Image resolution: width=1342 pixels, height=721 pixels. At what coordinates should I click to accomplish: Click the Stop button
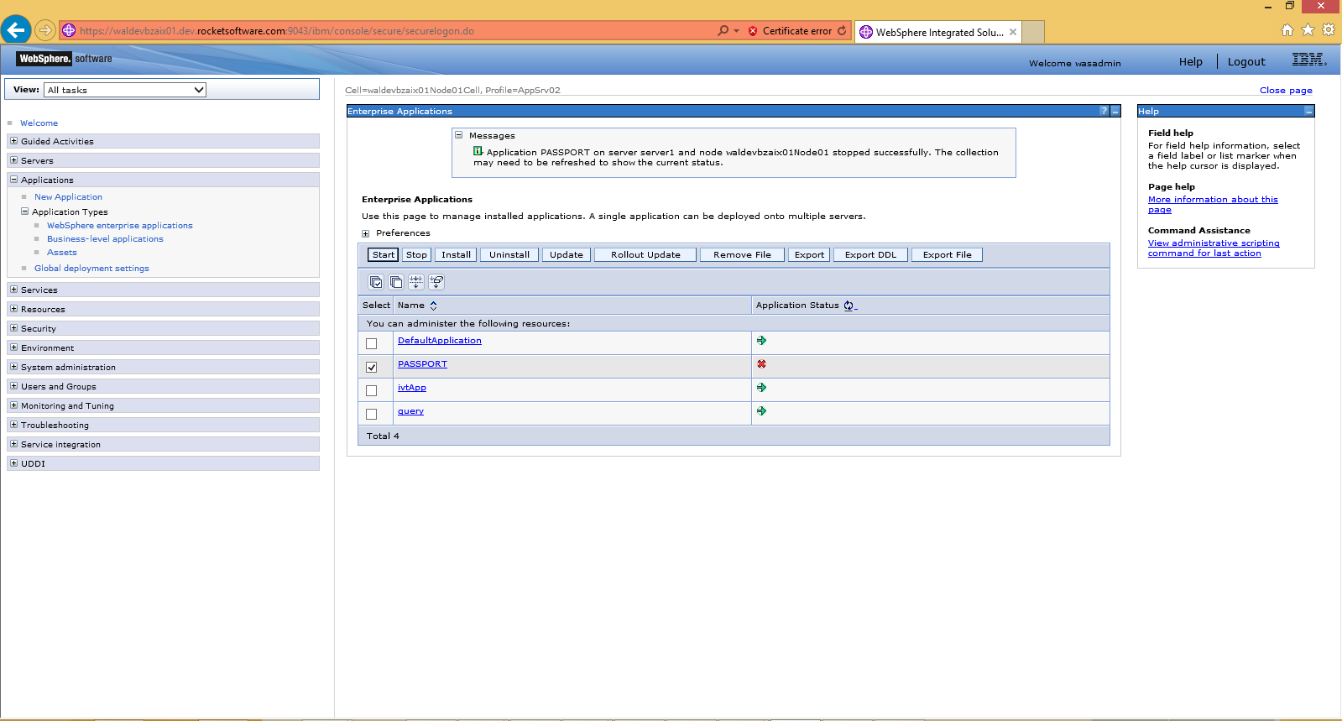point(417,255)
